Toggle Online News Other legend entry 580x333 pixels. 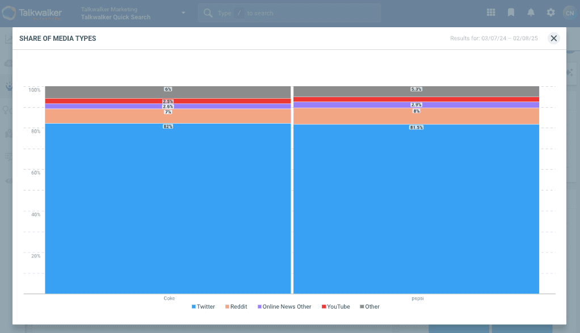[284, 306]
